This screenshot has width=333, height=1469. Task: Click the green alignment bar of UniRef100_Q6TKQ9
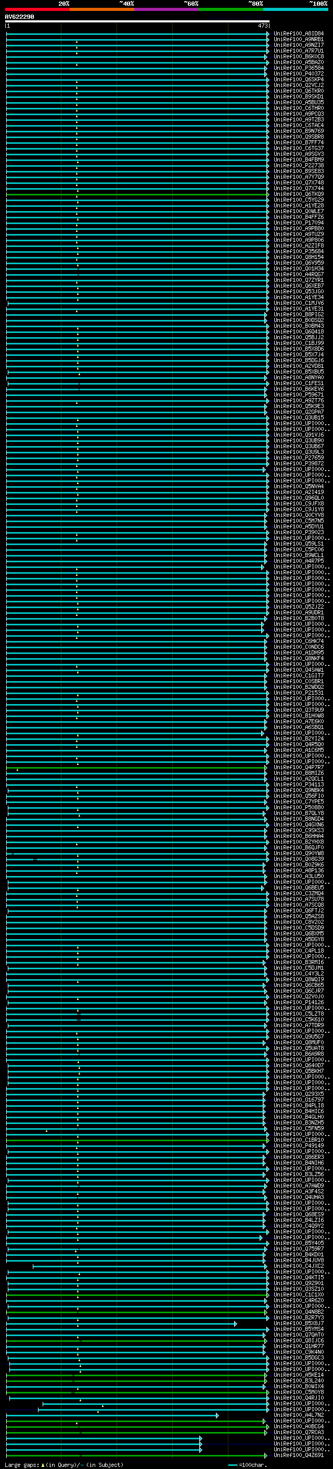137,194
